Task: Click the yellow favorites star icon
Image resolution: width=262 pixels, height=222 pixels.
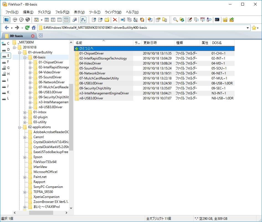Action: (x=254, y=28)
